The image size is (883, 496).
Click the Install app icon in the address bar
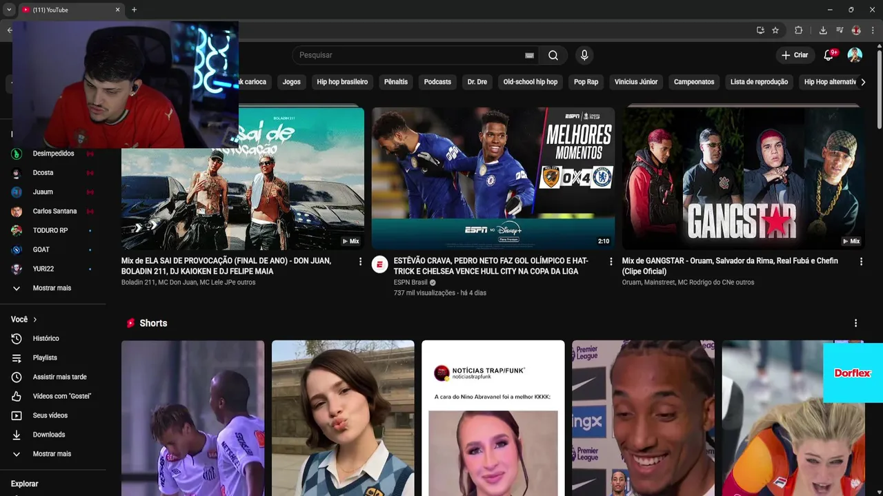[x=760, y=30]
